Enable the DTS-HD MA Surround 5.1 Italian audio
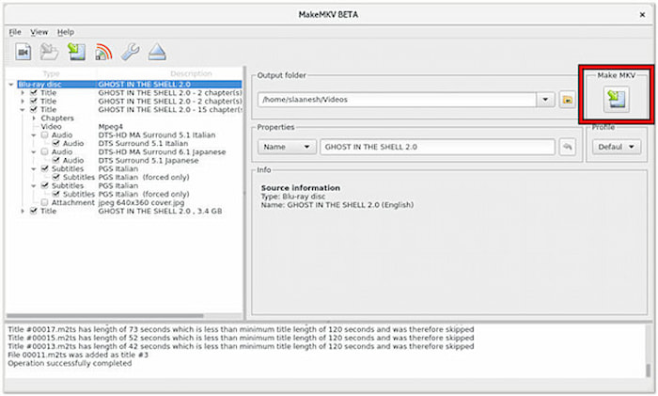Screen dimensions: 658x396 (x=44, y=135)
